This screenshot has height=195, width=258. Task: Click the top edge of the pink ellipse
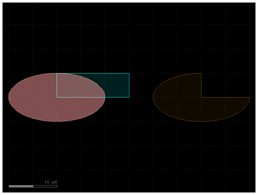57,73
